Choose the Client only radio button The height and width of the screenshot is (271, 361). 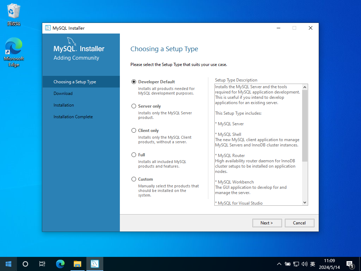tap(134, 131)
